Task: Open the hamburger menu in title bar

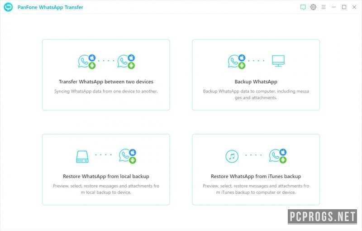Action: [324, 7]
